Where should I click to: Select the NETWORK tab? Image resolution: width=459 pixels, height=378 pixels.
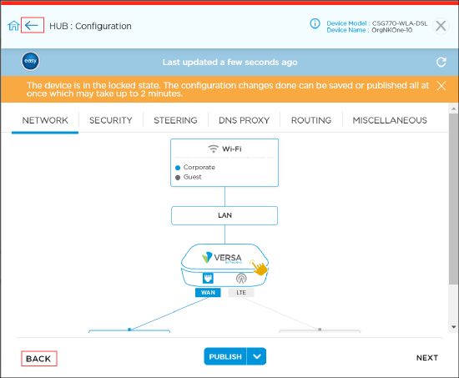[x=45, y=120]
